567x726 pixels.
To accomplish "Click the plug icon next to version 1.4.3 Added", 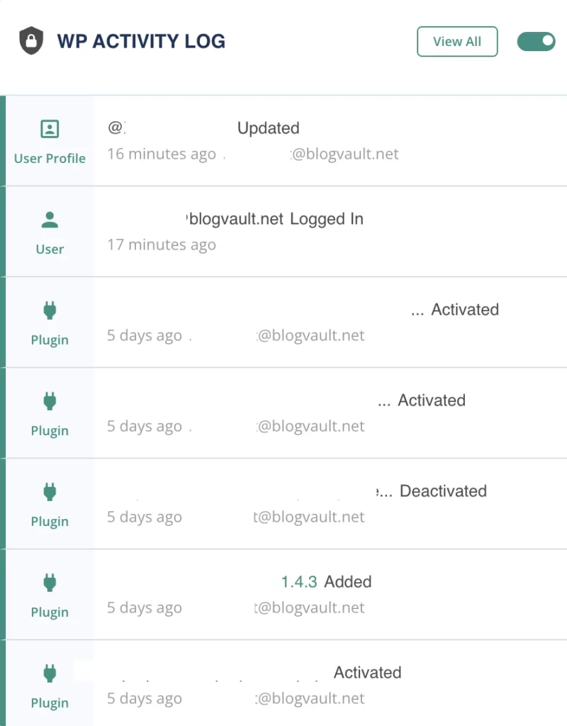I will tap(49, 582).
